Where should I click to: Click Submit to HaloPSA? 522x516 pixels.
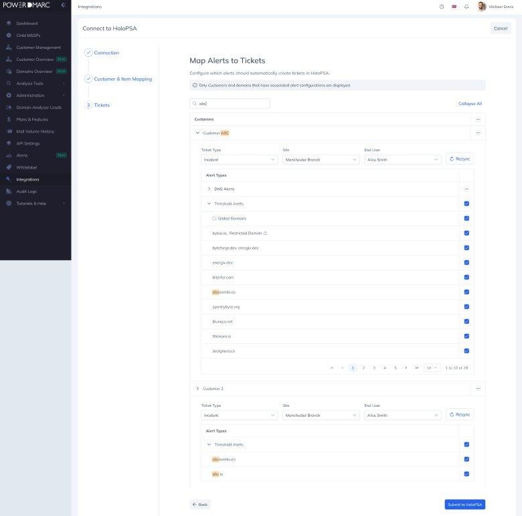[464, 505]
